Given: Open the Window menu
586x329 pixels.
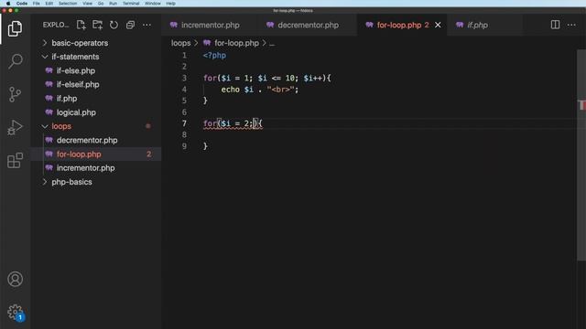Looking at the screenshot, I should (153, 4).
